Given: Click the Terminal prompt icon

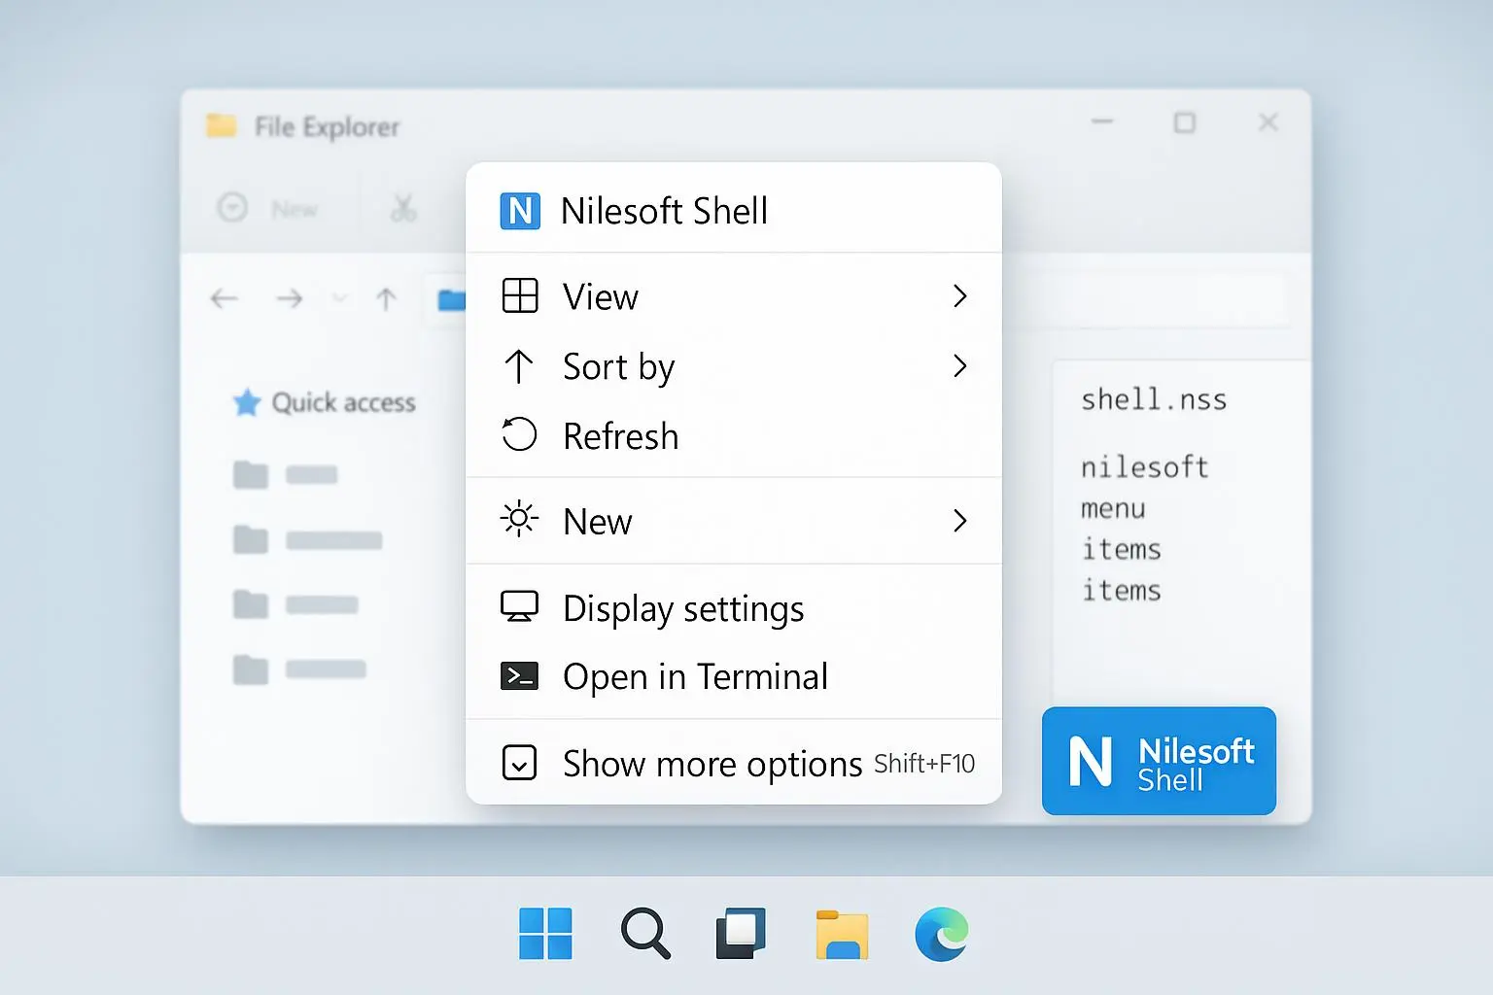Looking at the screenshot, I should click(519, 675).
